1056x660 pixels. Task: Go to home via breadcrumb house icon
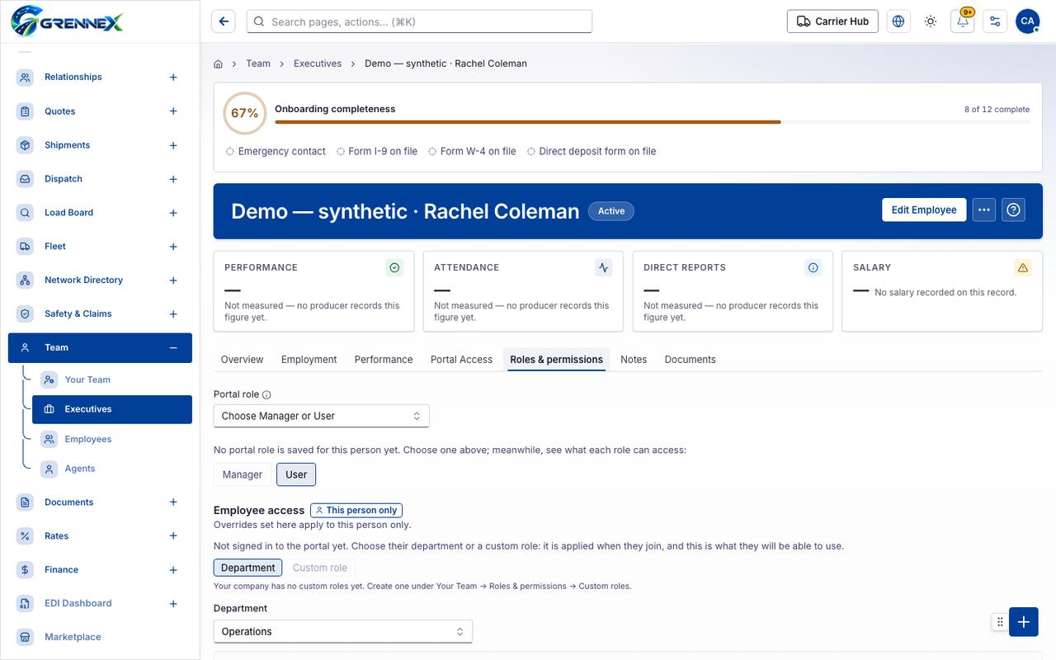(218, 64)
